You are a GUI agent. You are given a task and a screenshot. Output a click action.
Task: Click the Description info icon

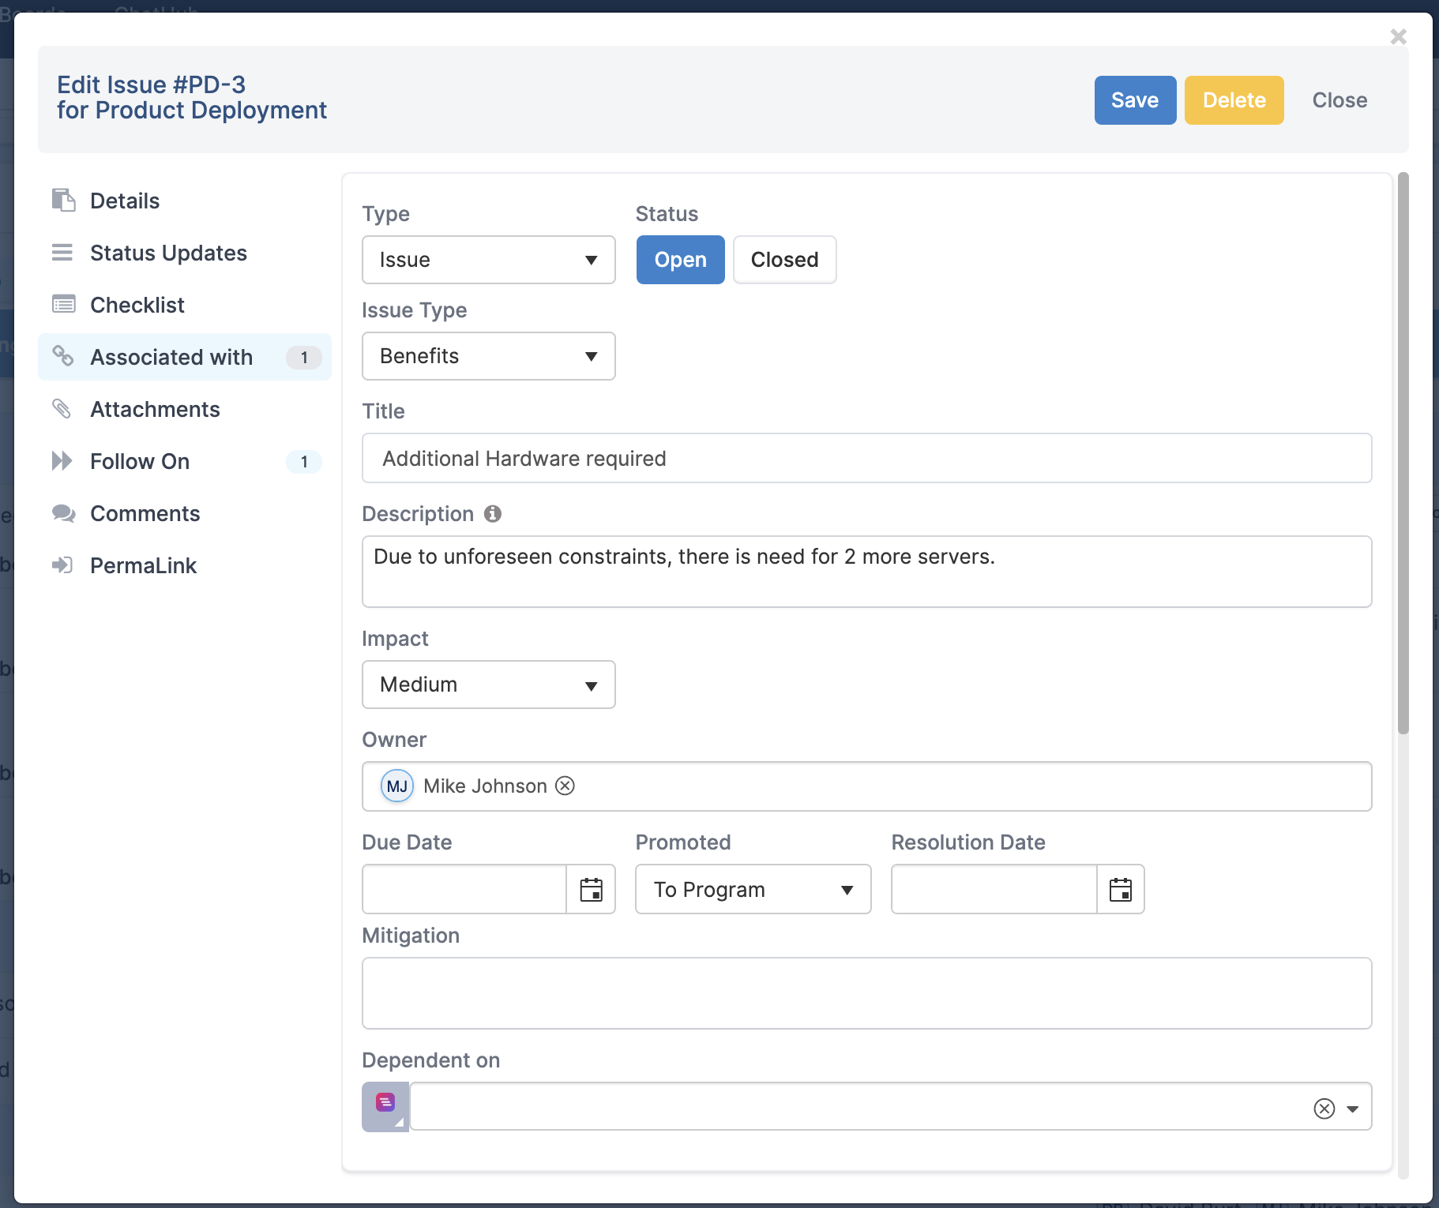click(x=493, y=514)
